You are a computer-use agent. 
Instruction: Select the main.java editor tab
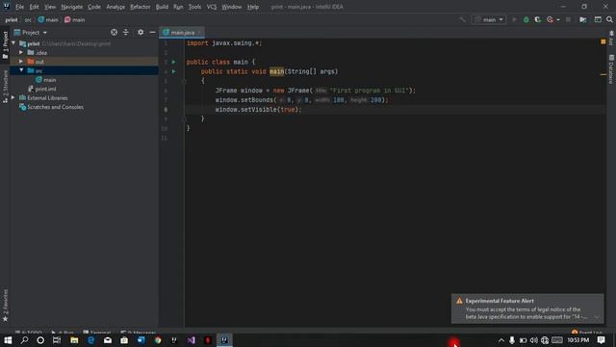coord(182,32)
